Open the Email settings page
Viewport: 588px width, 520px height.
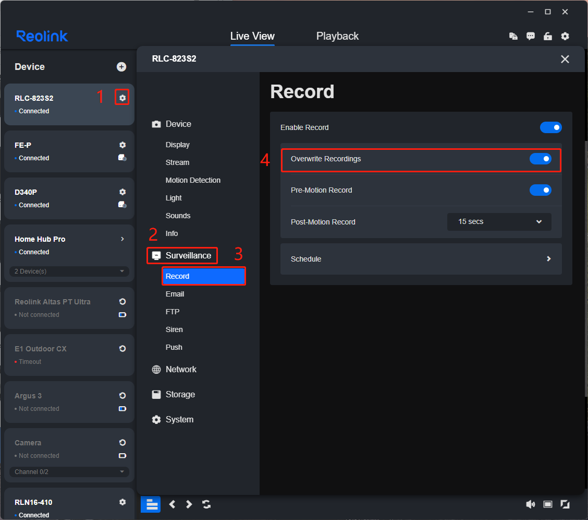pyautogui.click(x=175, y=293)
